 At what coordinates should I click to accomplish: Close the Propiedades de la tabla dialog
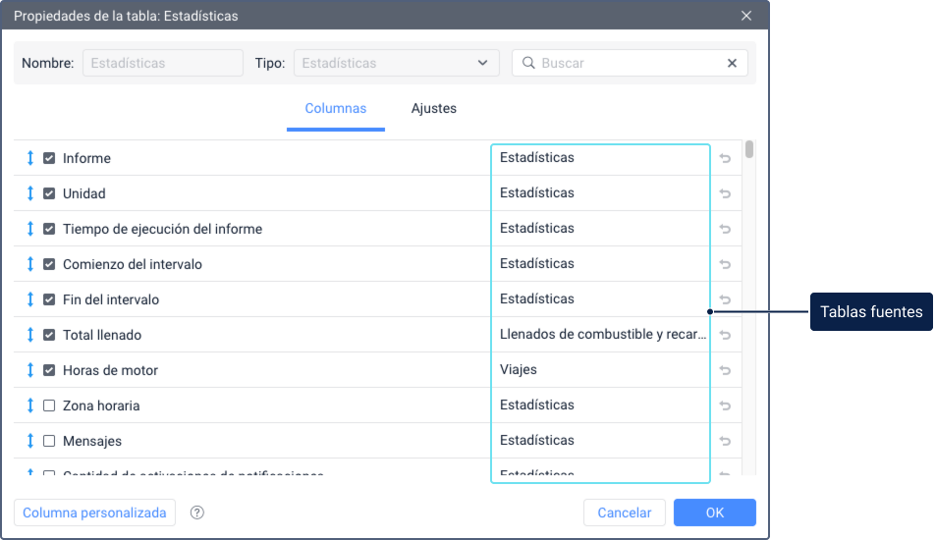[746, 16]
